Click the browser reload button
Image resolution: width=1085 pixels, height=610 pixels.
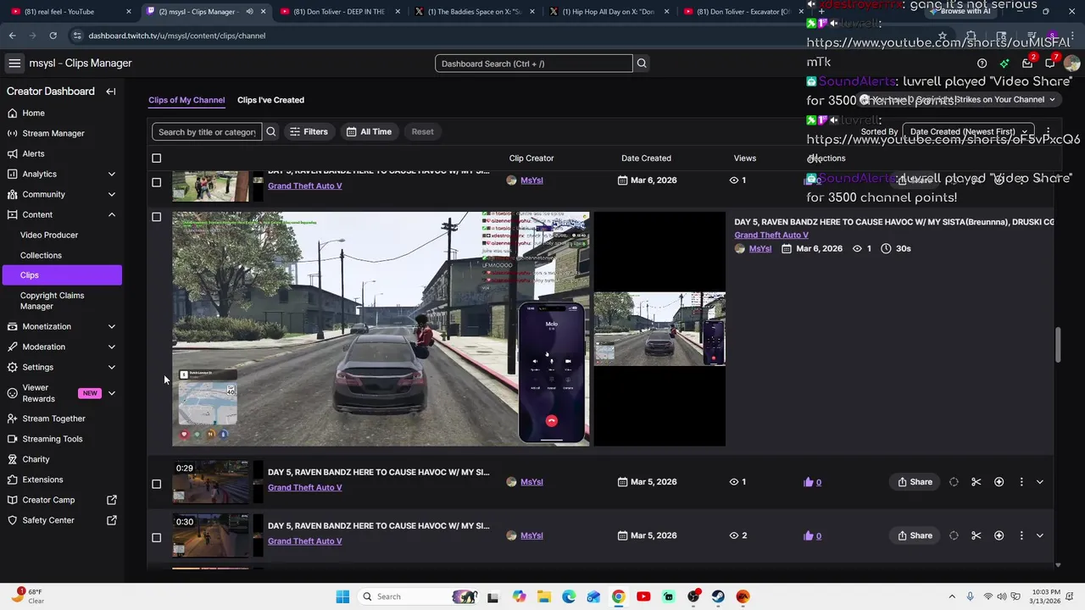pyautogui.click(x=53, y=36)
